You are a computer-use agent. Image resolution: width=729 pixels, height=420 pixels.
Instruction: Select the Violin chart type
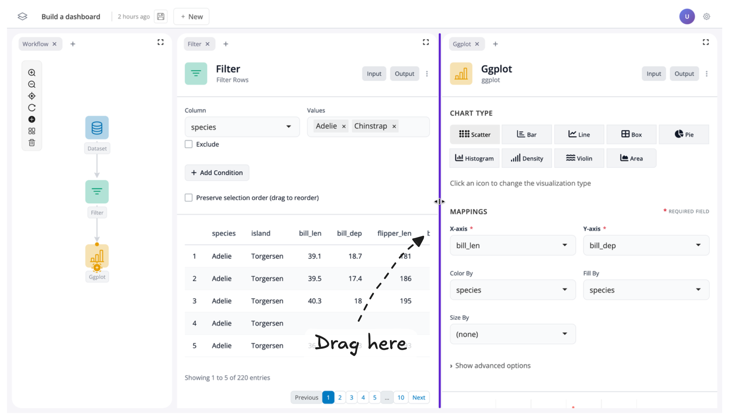click(579, 158)
